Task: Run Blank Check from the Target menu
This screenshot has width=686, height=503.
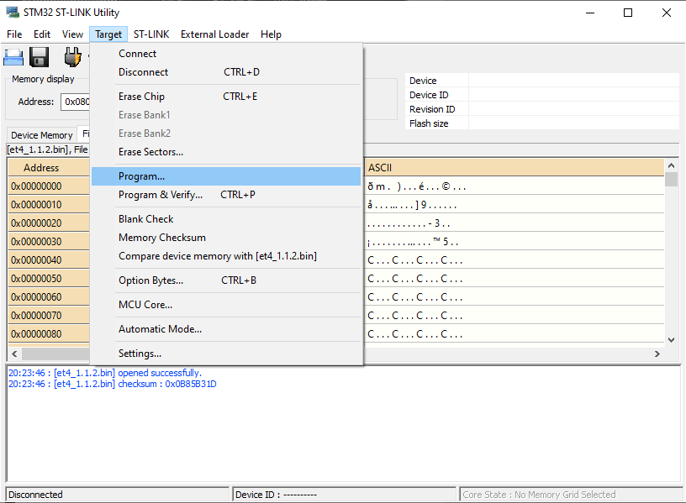Action: (226, 219)
